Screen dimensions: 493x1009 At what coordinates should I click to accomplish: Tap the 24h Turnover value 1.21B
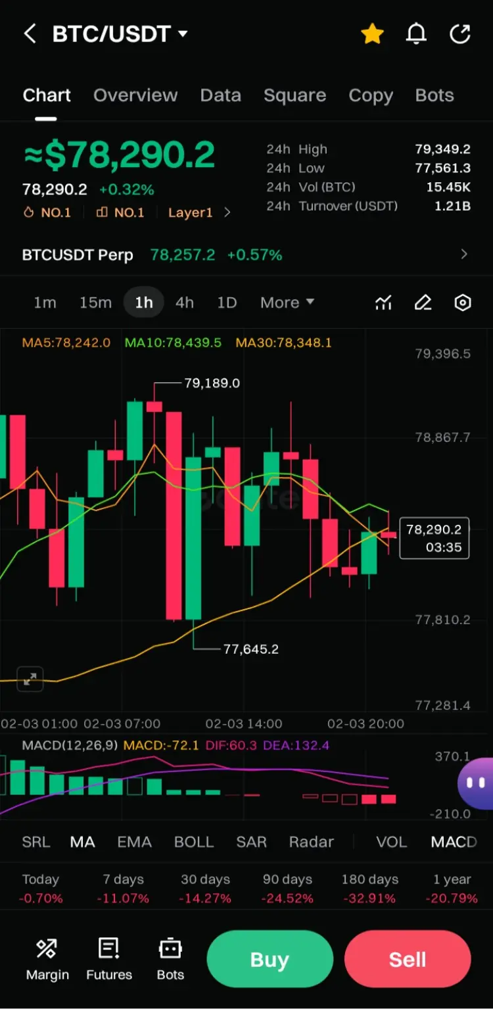[452, 206]
